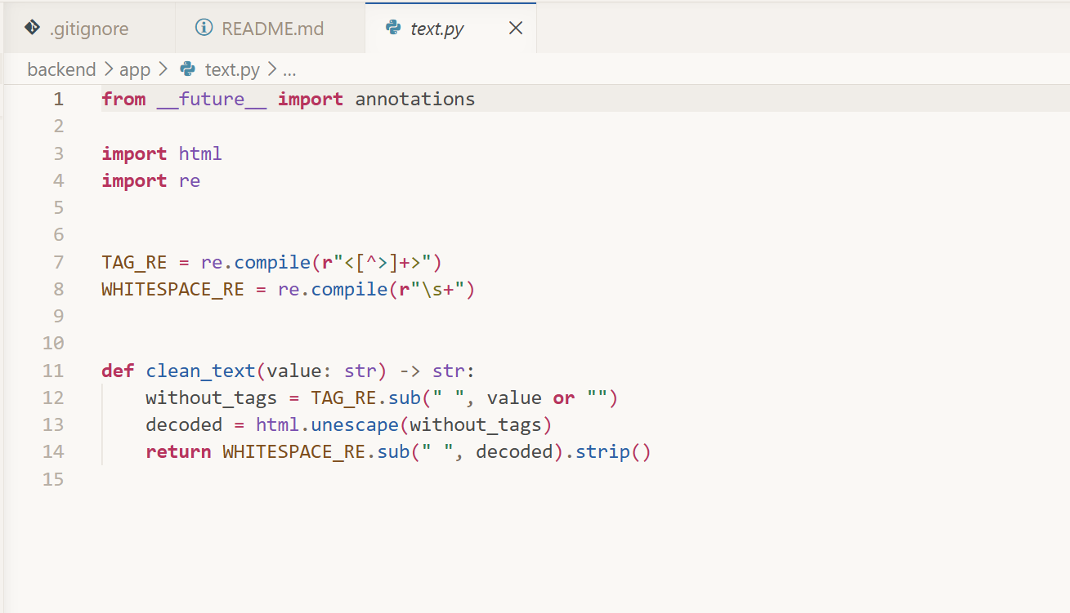Click the Python icon in the breadcrumb
1070x613 pixels.
187,69
